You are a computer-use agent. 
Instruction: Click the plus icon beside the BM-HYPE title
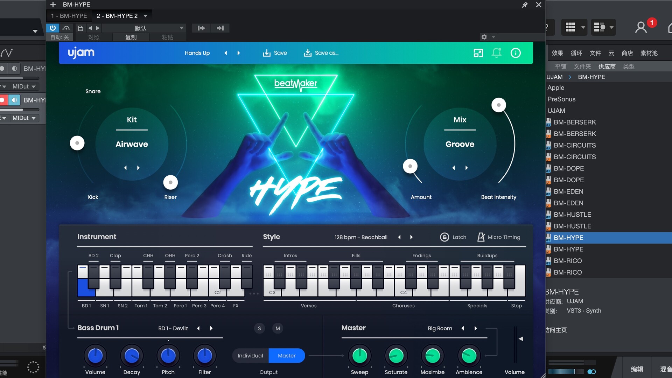click(x=53, y=5)
